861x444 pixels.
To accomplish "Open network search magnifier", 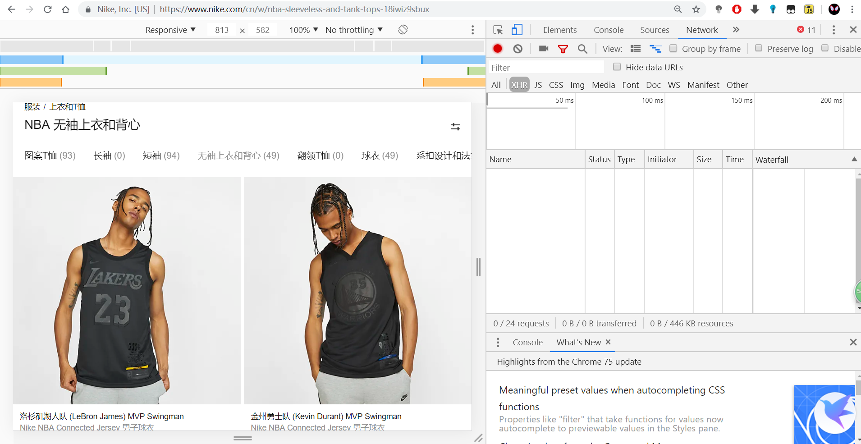I will coord(582,49).
